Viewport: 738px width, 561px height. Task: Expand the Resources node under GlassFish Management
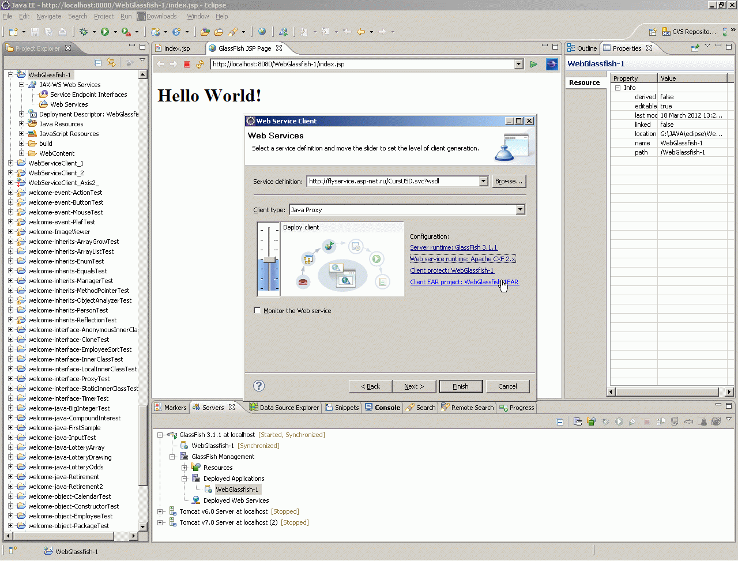(184, 468)
